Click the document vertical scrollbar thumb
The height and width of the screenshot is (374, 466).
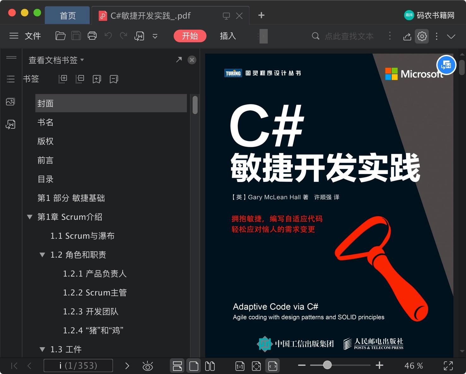[x=462, y=67]
